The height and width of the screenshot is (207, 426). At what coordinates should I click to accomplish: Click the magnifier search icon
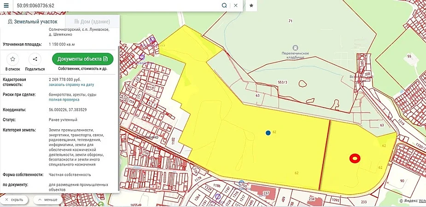click(224, 6)
